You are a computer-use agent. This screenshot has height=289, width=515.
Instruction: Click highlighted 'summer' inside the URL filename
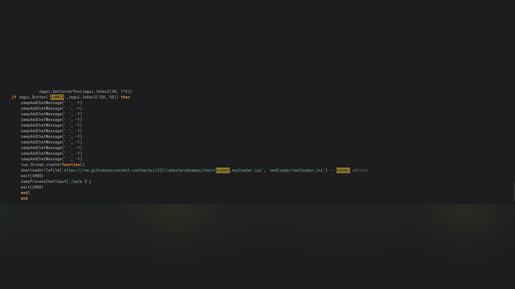tap(223, 170)
